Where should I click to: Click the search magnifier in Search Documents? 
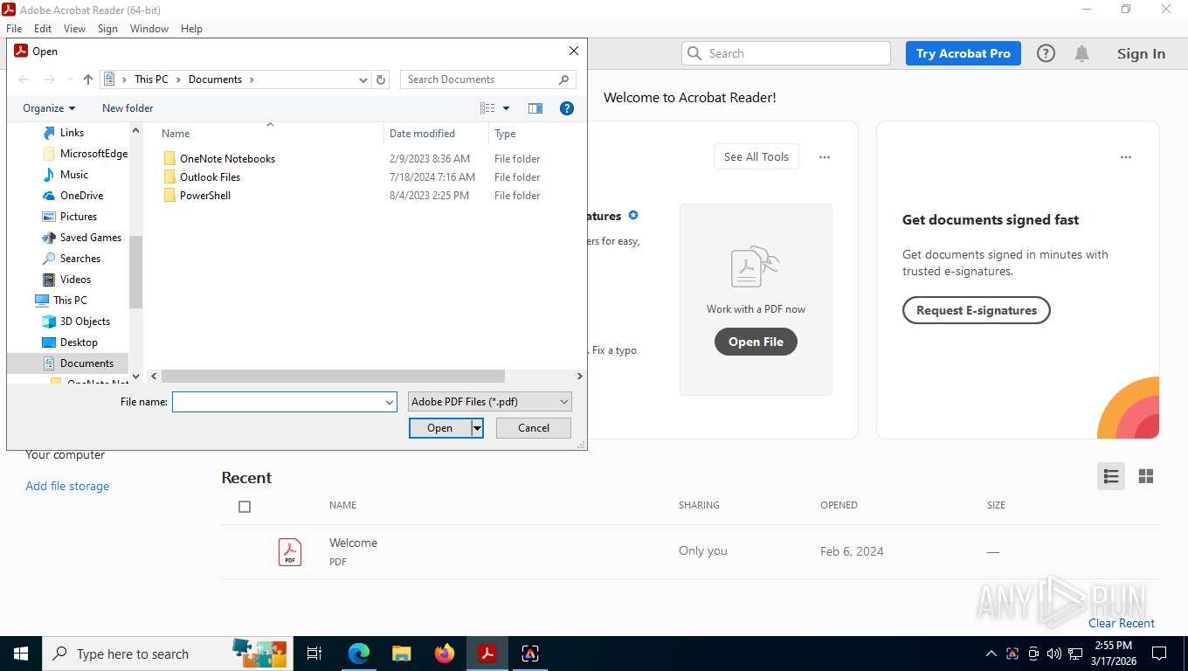[x=564, y=80]
